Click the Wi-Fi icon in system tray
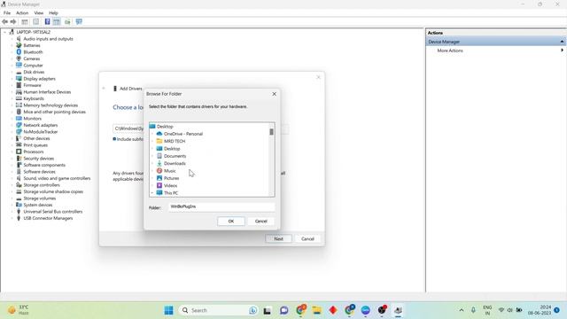The height and width of the screenshot is (319, 567). click(x=501, y=310)
